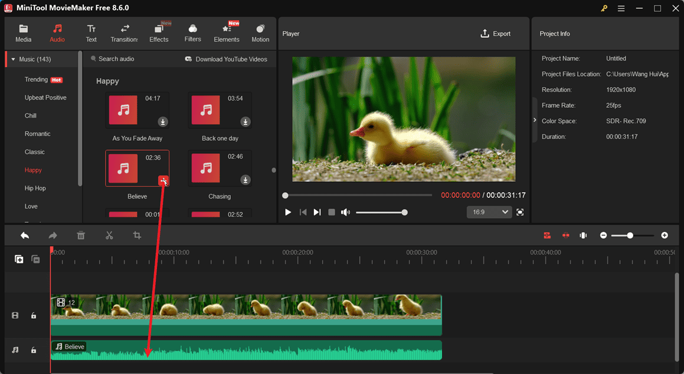Lock the video track
Screen dimensions: 684x374
pos(34,315)
